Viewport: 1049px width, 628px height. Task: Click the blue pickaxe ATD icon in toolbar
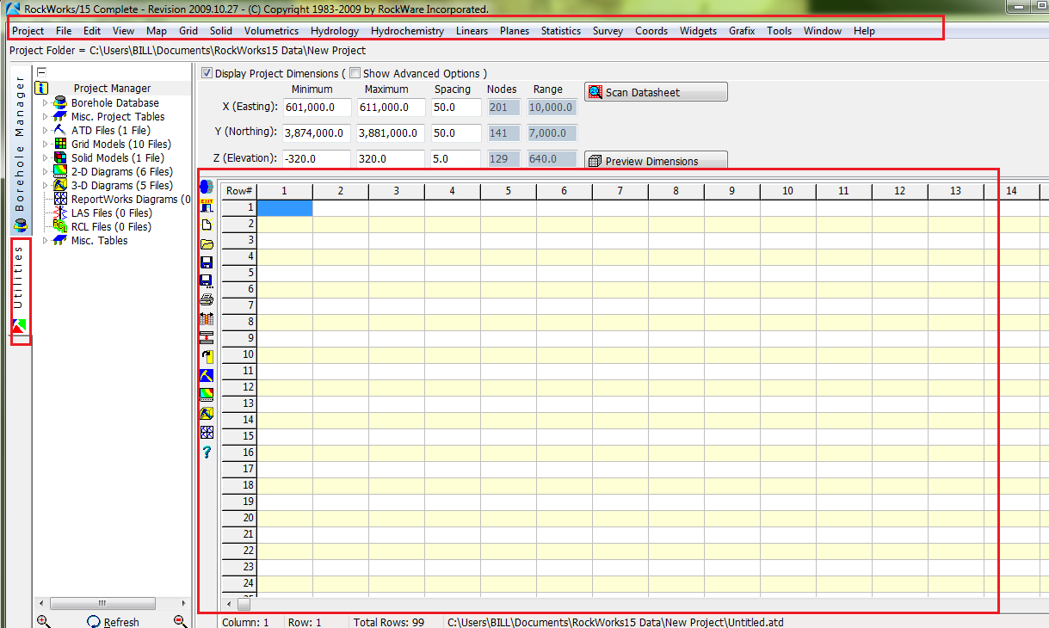pos(207,375)
